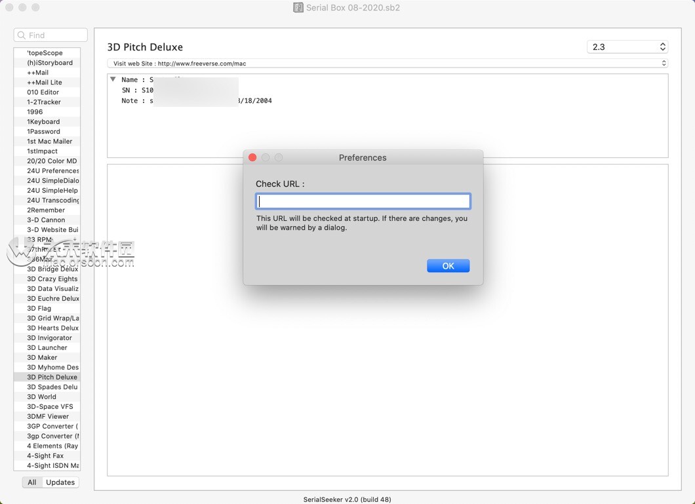Select 4 Elements (Ray entry
695x504 pixels.
click(47, 446)
